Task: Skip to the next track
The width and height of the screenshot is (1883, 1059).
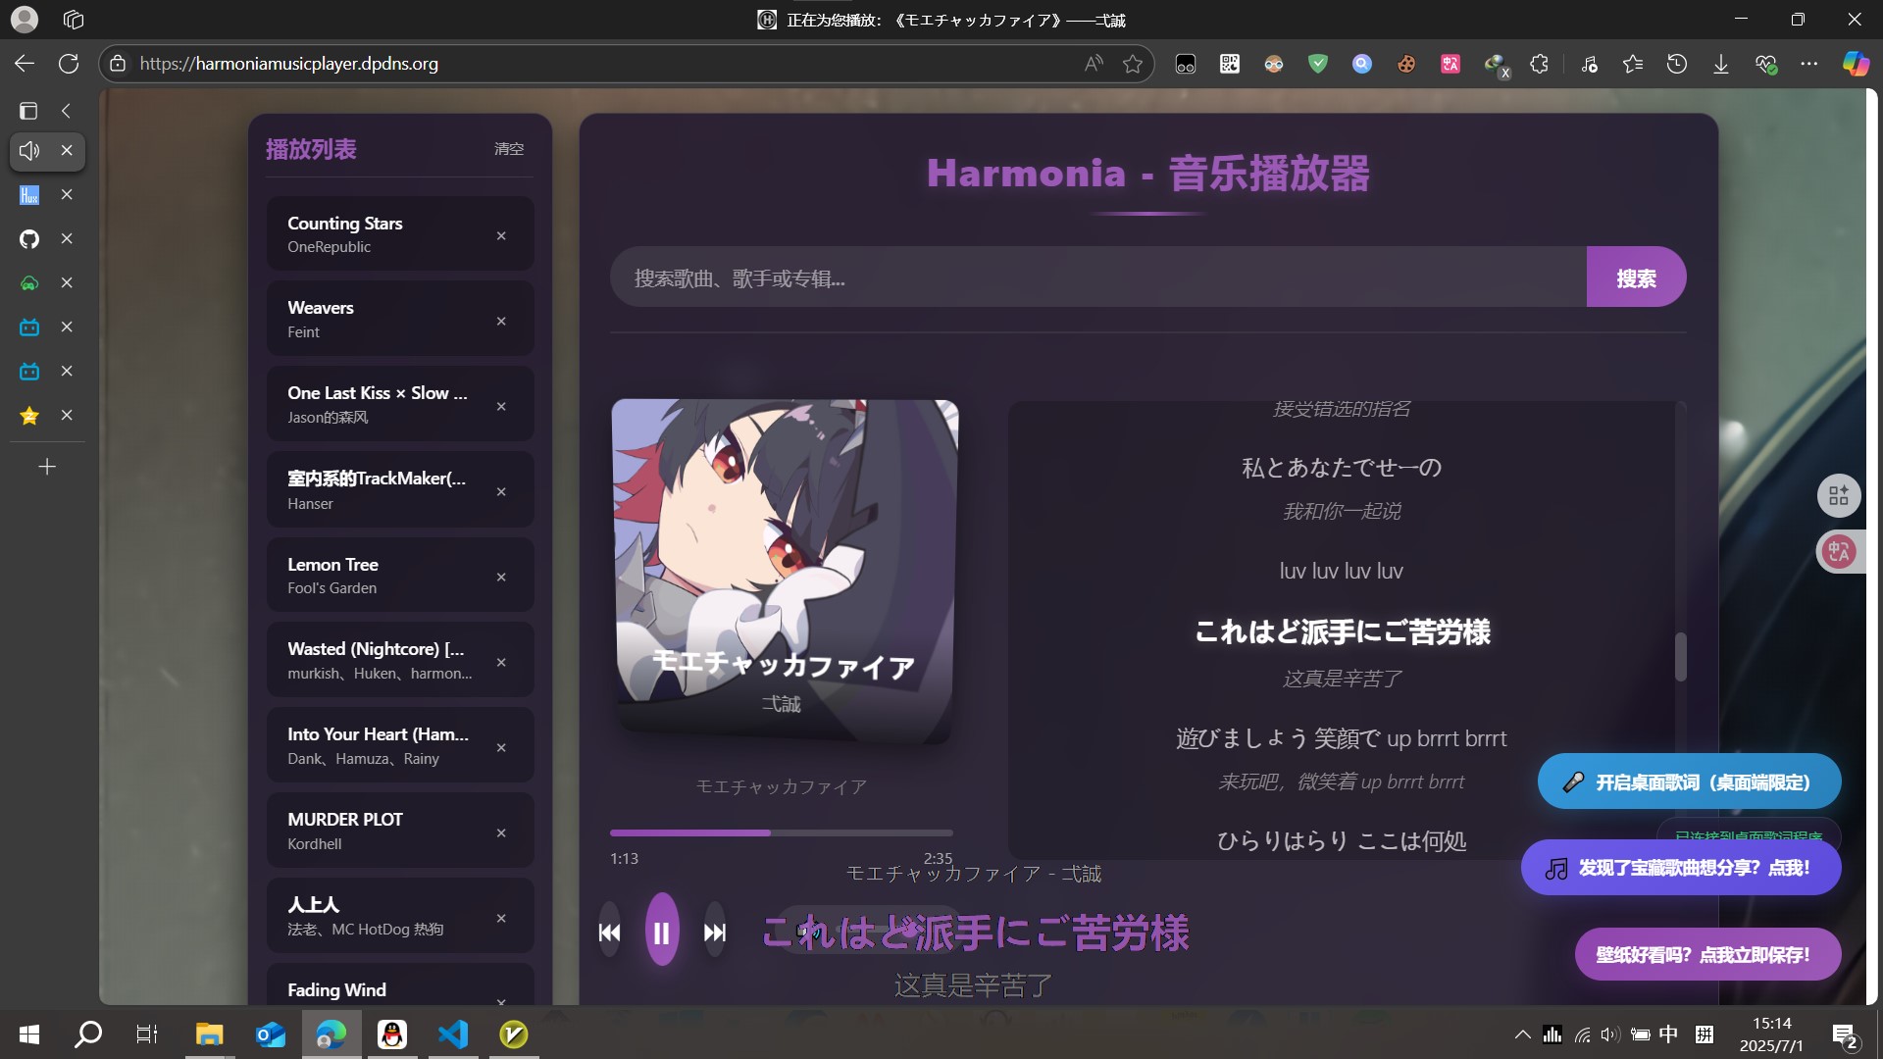Action: pyautogui.click(x=715, y=932)
